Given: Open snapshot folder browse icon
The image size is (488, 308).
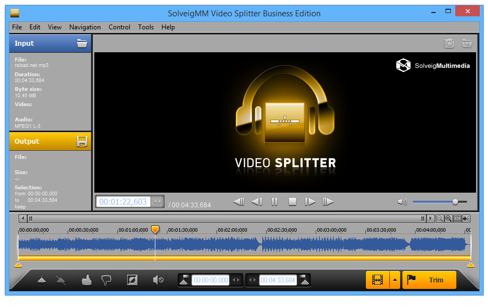Looking at the screenshot, I should 467,44.
